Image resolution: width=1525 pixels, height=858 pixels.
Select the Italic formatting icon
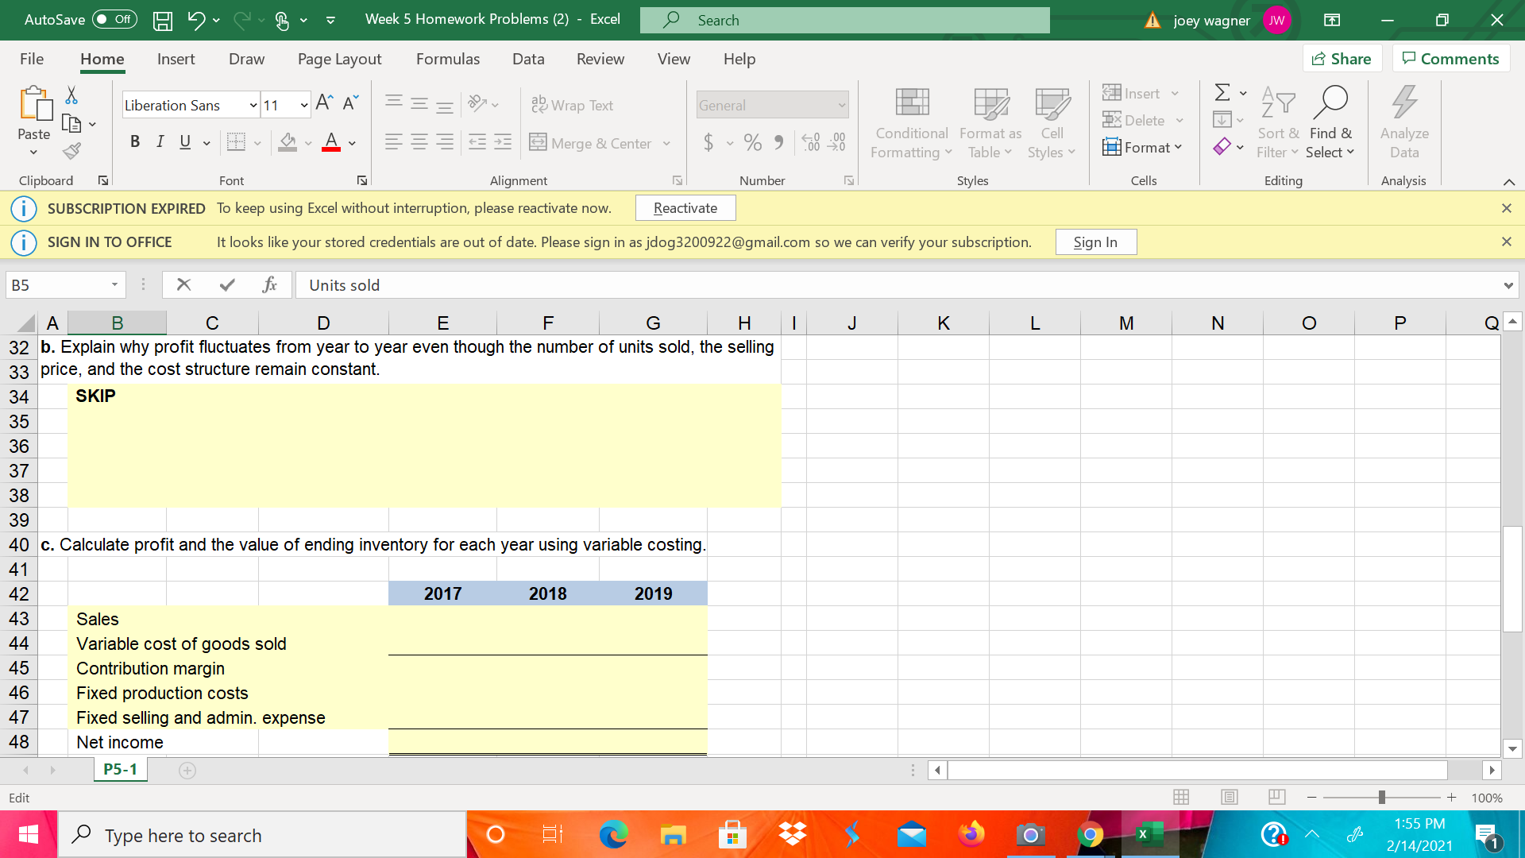click(x=160, y=141)
